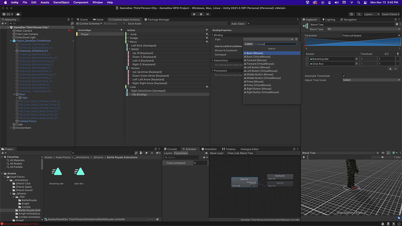Toggle the 2D button in preview

[383, 153]
